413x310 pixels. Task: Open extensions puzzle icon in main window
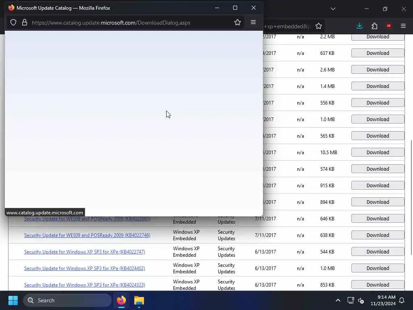pyautogui.click(x=374, y=26)
